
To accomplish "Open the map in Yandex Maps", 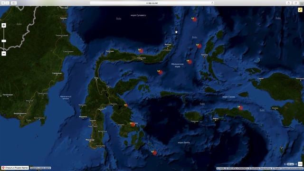I will (x=15, y=168).
